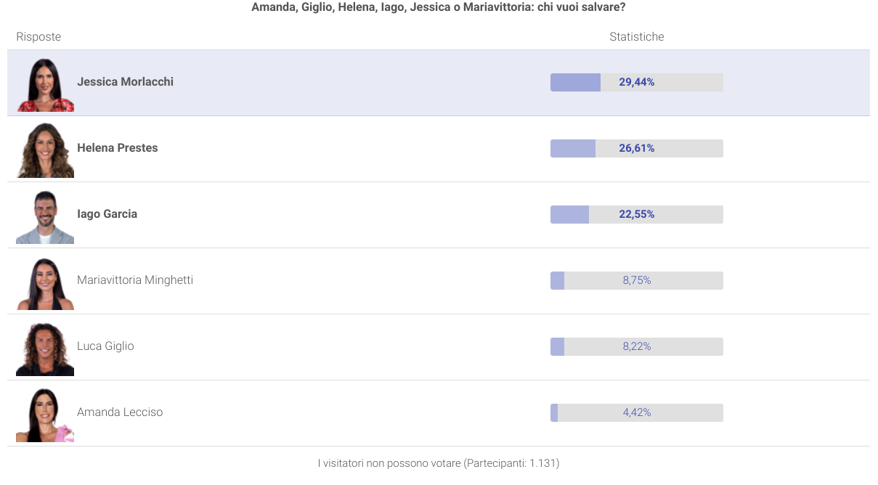Click Mariavittoria Minghetti's photo thumbnail
The width and height of the screenshot is (878, 485).
pyautogui.click(x=45, y=282)
